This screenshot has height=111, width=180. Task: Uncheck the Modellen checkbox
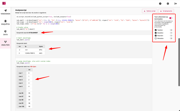tap(156, 33)
